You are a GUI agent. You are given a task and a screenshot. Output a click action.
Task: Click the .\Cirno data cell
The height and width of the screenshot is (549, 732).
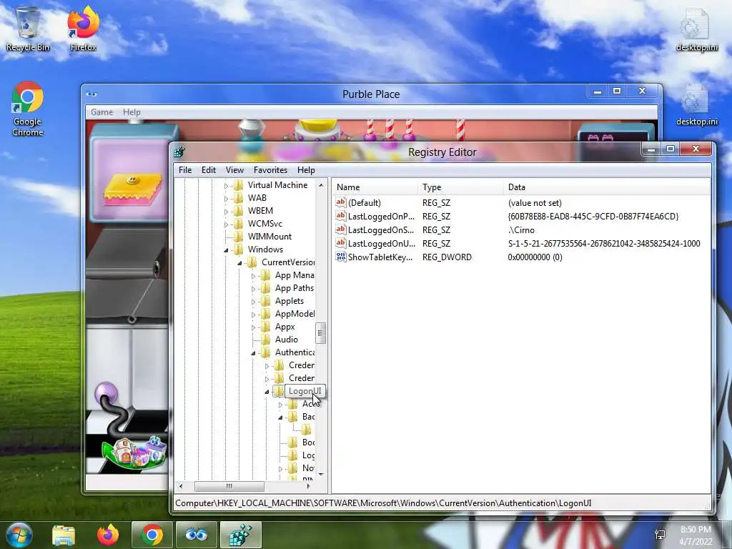tap(521, 229)
